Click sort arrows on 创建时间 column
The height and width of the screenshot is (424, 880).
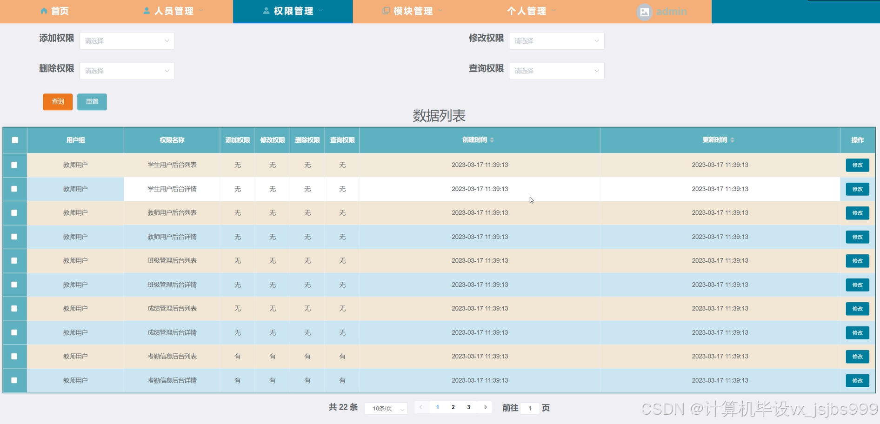click(x=492, y=140)
